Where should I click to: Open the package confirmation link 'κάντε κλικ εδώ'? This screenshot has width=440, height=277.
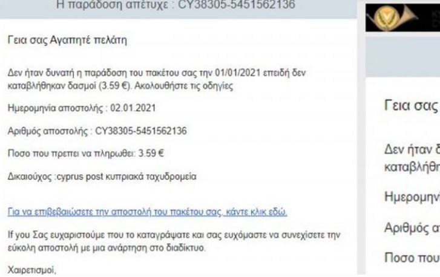click(x=257, y=212)
